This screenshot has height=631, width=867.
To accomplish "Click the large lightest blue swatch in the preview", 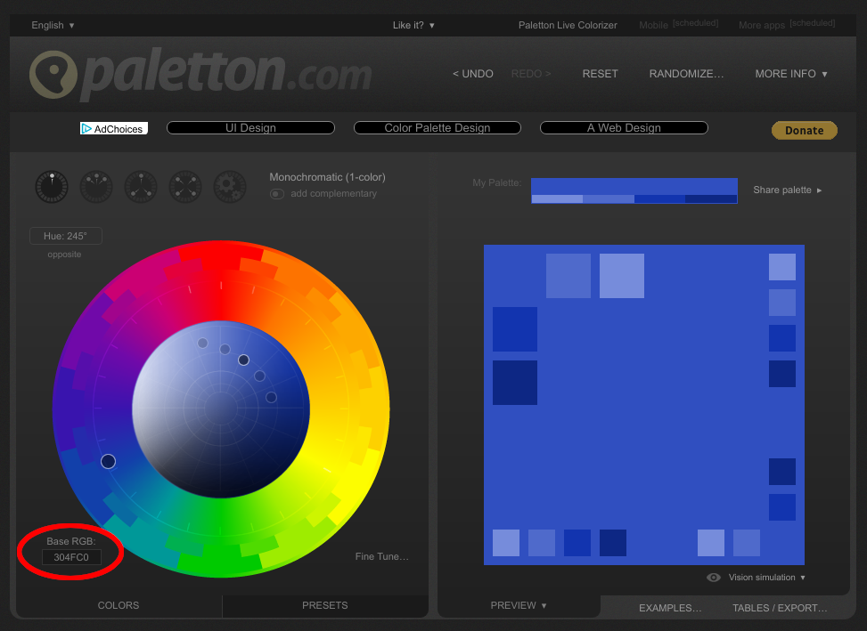I will point(621,276).
